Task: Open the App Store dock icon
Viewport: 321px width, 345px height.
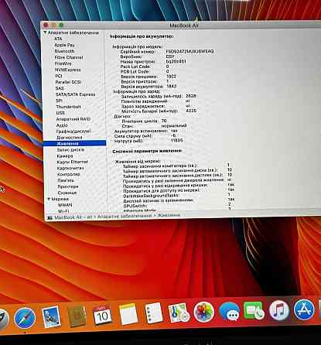Action: pos(304,309)
